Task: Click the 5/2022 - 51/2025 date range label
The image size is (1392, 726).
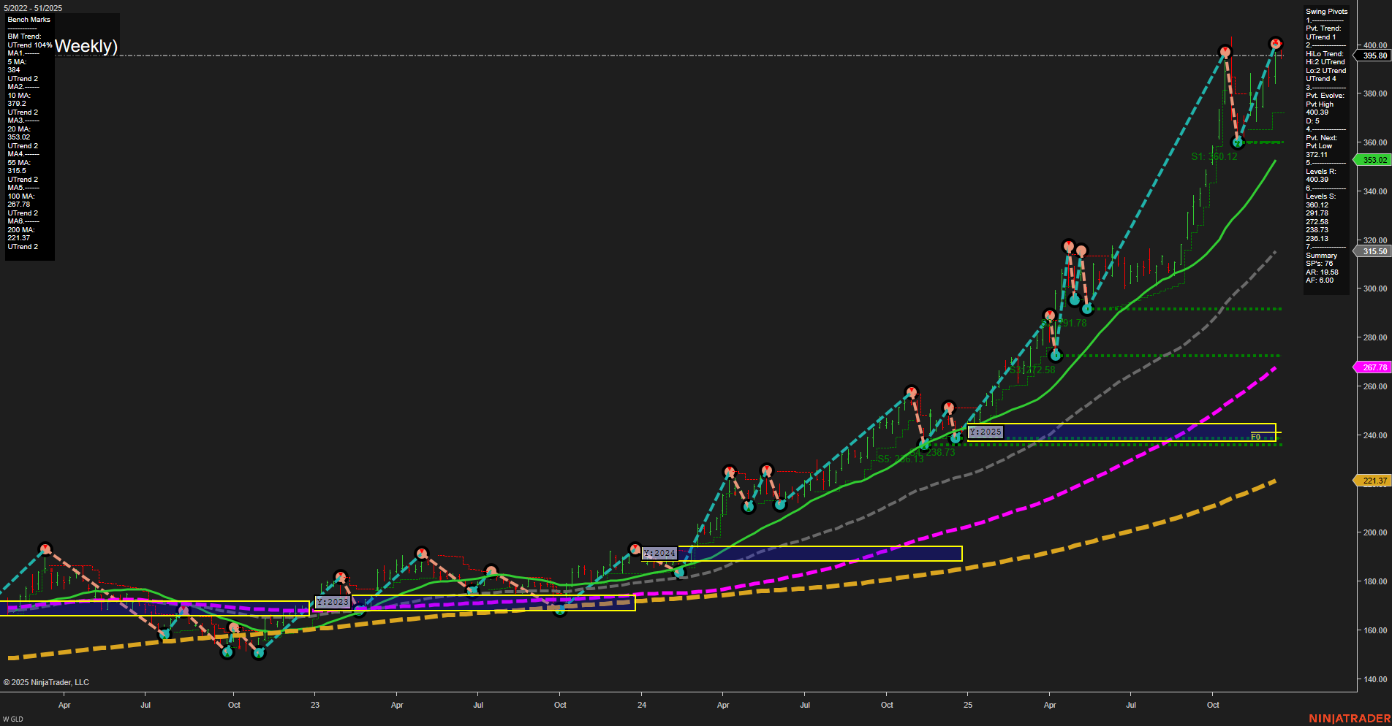Action: coord(33,7)
